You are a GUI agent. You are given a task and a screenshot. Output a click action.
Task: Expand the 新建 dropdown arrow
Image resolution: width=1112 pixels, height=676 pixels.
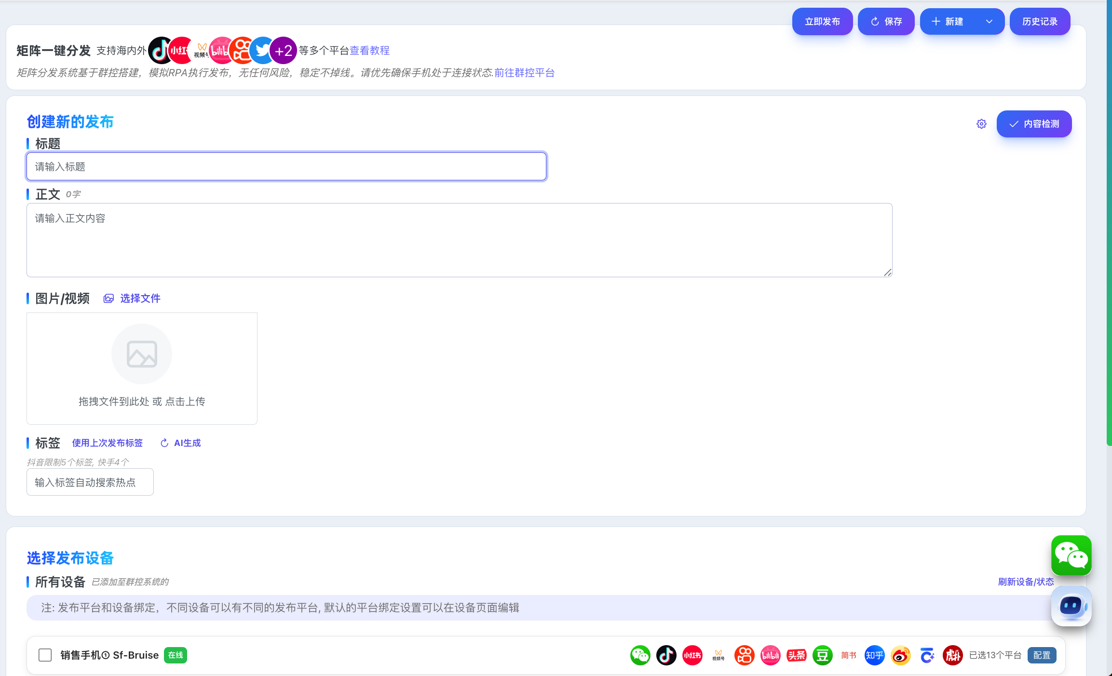coord(989,22)
